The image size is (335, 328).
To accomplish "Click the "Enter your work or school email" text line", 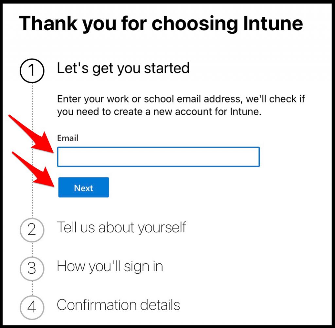I will (x=181, y=99).
